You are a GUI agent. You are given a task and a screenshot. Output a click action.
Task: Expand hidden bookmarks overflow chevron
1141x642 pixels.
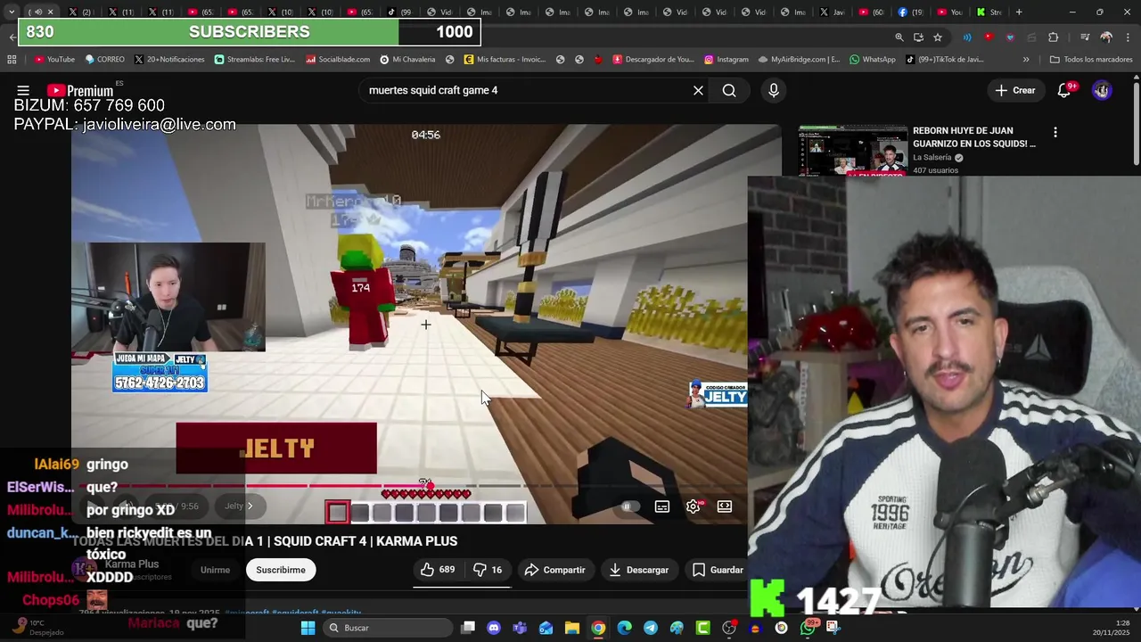pyautogui.click(x=1026, y=60)
